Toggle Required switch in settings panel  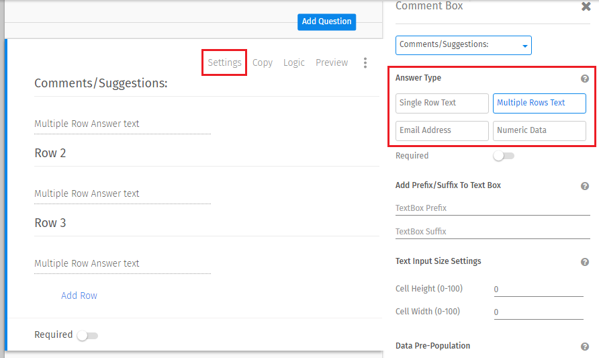pos(503,156)
